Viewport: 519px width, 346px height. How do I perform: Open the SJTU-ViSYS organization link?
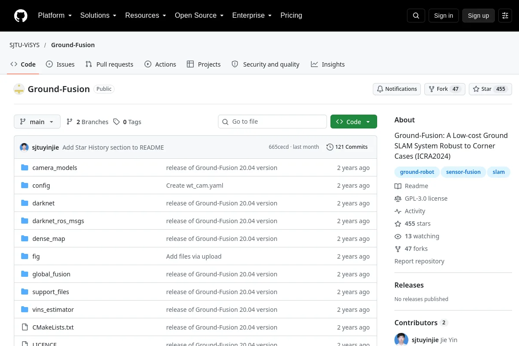tap(25, 45)
